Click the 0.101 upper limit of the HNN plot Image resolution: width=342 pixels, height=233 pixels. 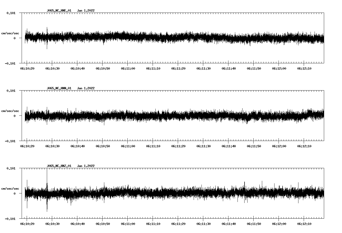11,91
